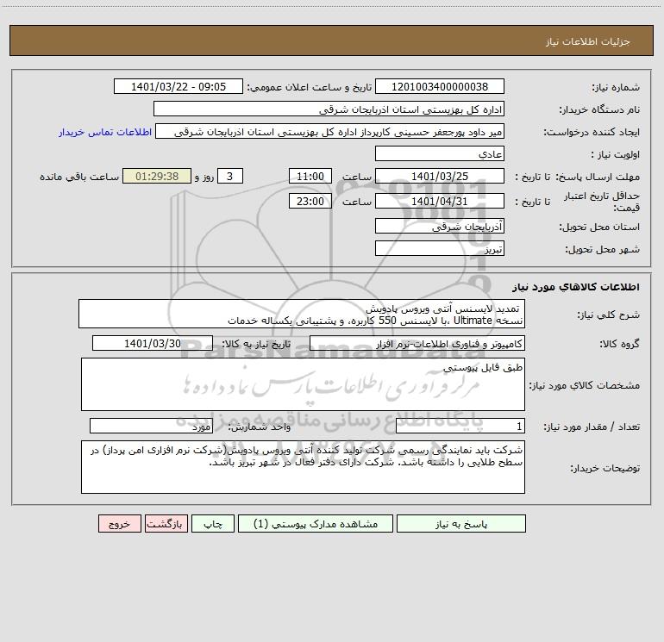Screen dimensions: 664x642
Task: Click the خروج exit button
Action: [x=119, y=523]
